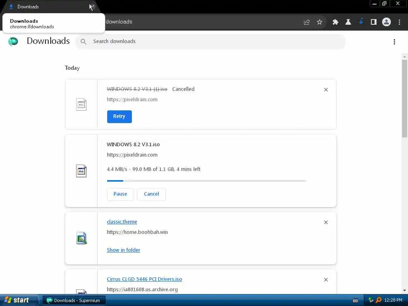Click the 12:28 PM clock
The image size is (408, 306).
(393, 300)
